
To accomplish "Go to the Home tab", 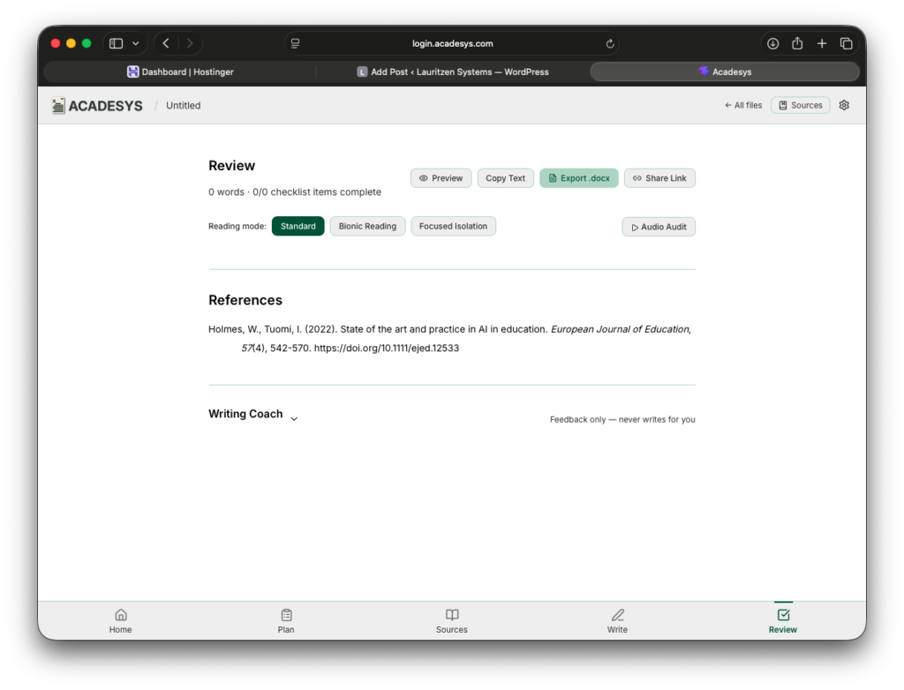I will click(120, 621).
